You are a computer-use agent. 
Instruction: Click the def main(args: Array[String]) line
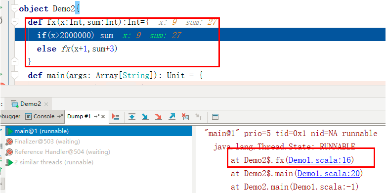tap(115, 75)
